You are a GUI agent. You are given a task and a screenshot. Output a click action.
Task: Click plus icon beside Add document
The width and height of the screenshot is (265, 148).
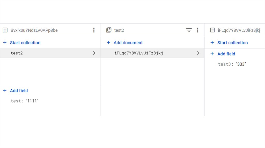[x=108, y=43]
